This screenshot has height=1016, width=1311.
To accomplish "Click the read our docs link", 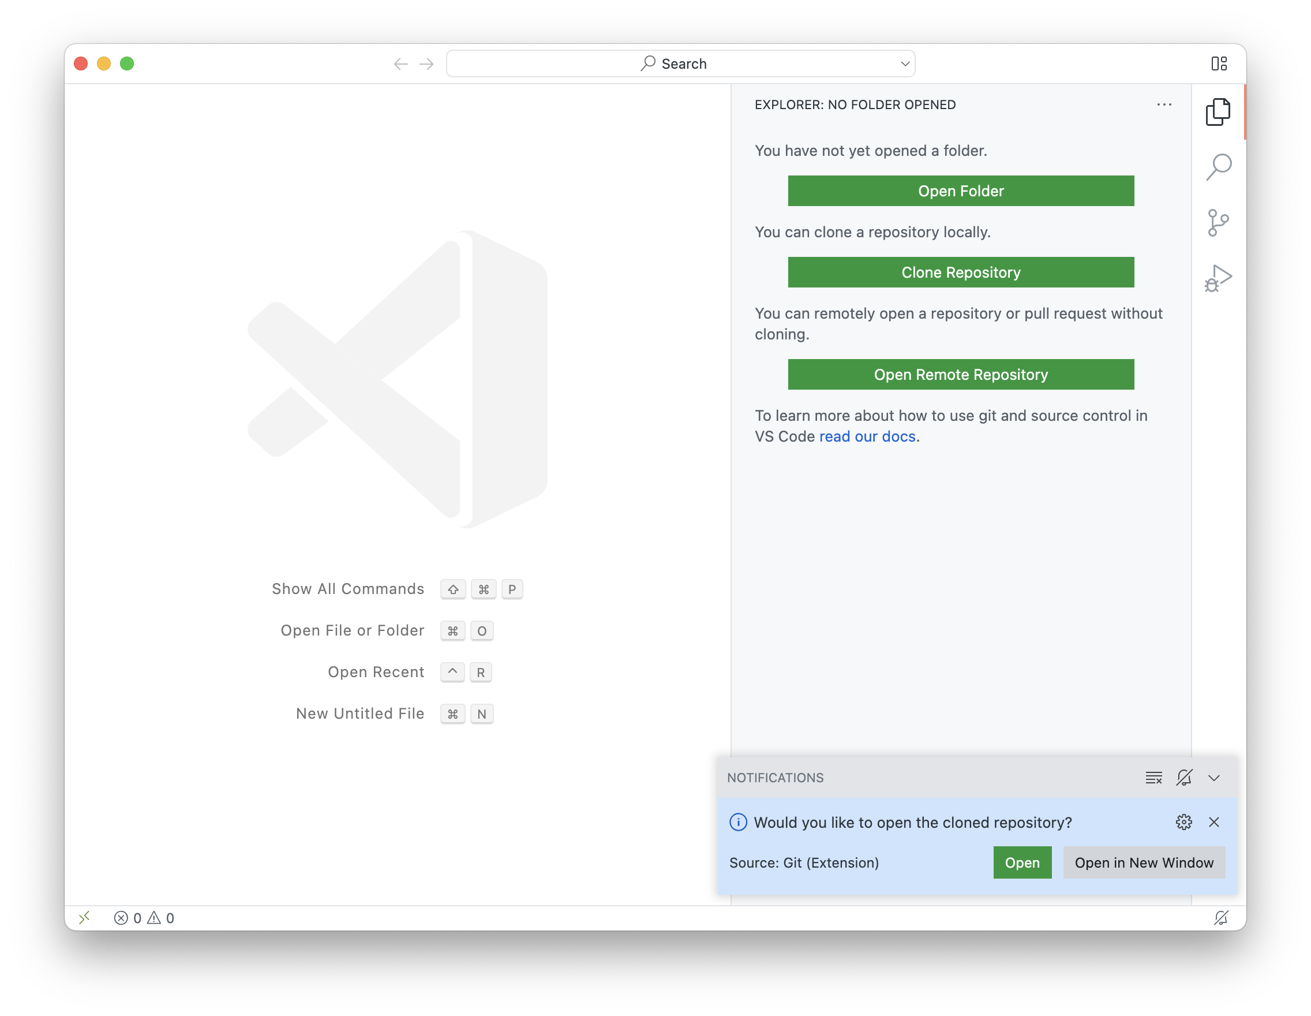I will (x=867, y=436).
